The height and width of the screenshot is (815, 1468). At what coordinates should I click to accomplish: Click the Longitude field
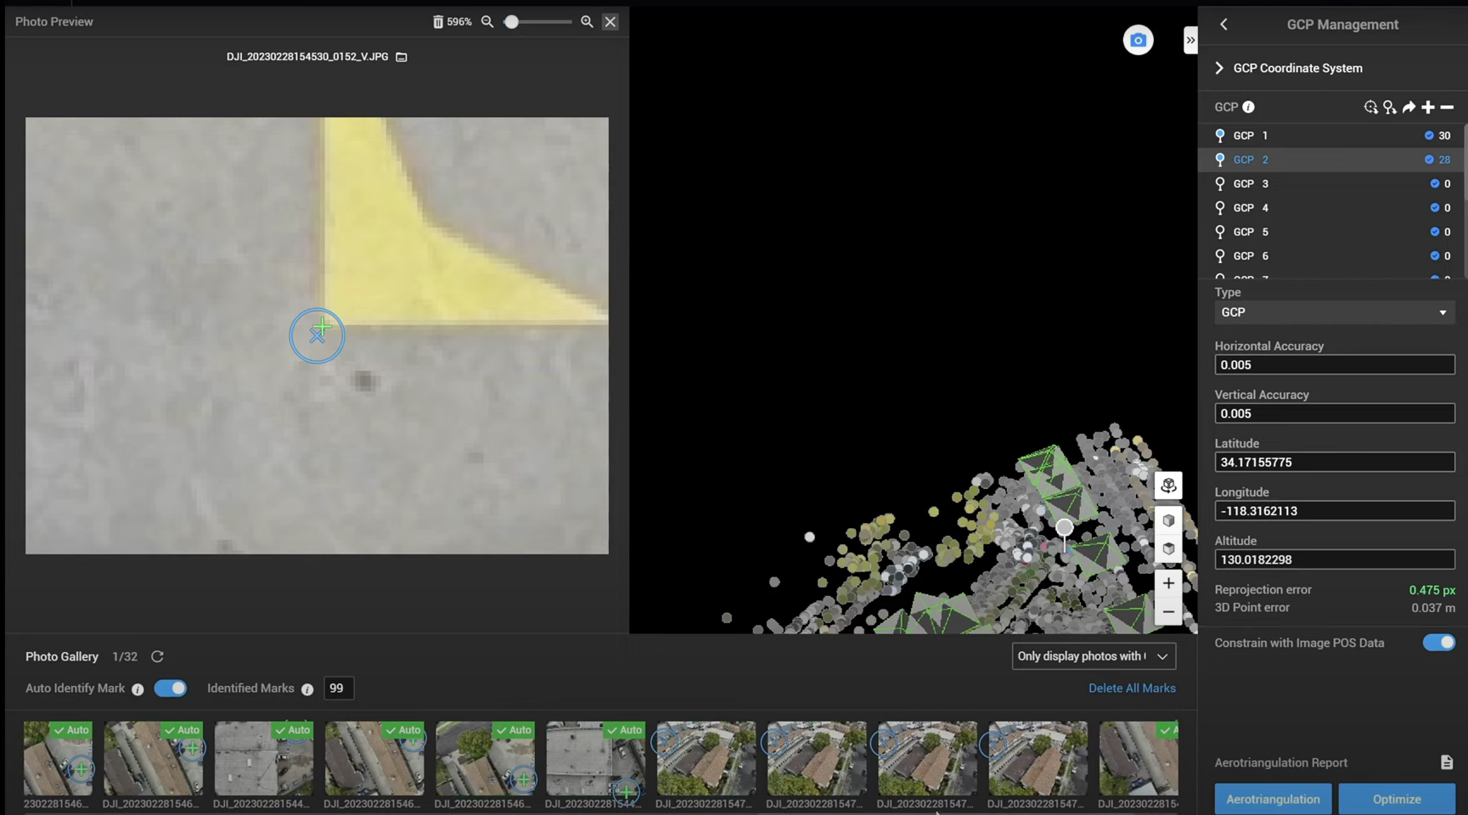point(1335,511)
